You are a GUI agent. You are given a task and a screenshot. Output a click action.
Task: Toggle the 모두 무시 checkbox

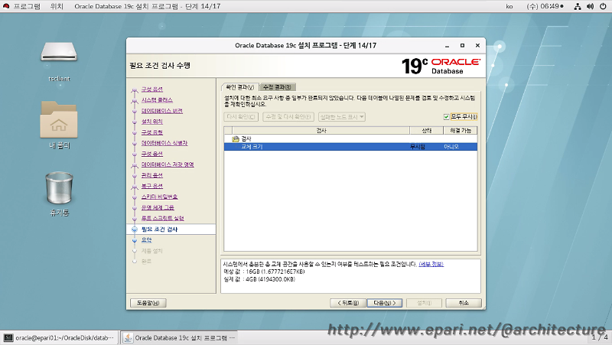pos(446,117)
